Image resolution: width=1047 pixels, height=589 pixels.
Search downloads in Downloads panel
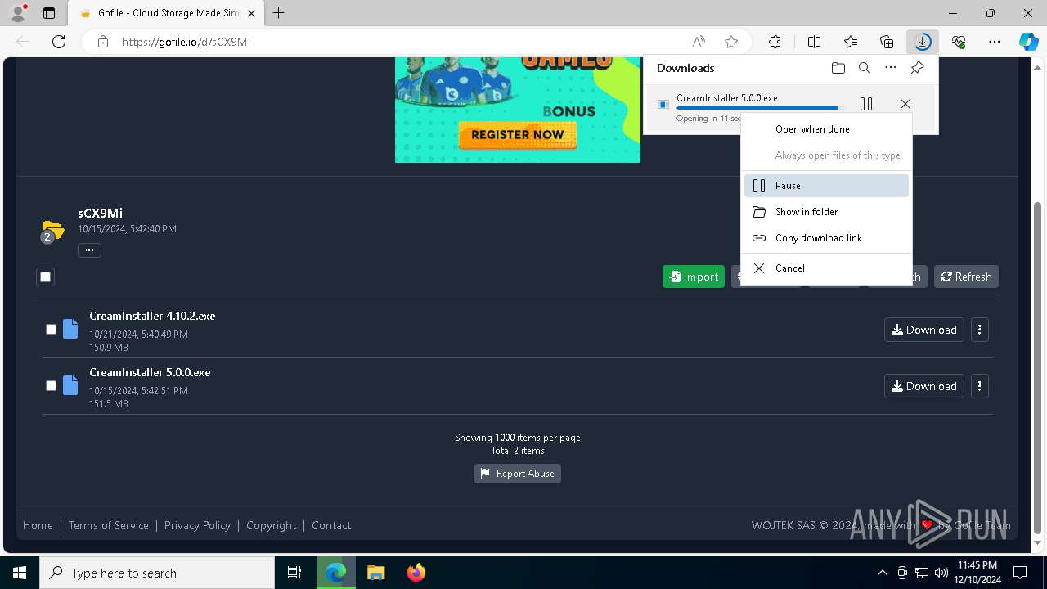pyautogui.click(x=864, y=68)
